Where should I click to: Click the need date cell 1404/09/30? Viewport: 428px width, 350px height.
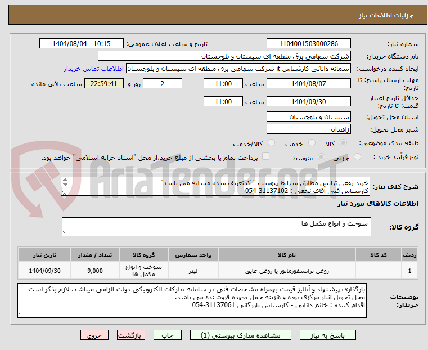[x=45, y=271]
